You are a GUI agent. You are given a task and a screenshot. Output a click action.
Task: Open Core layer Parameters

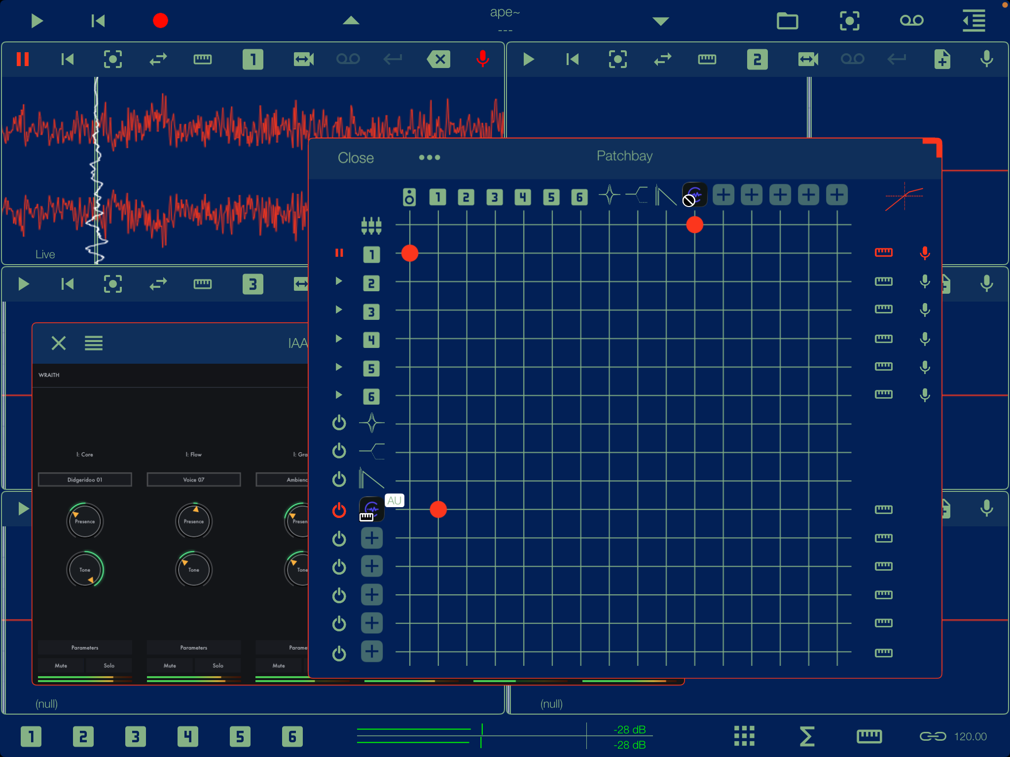click(x=85, y=648)
